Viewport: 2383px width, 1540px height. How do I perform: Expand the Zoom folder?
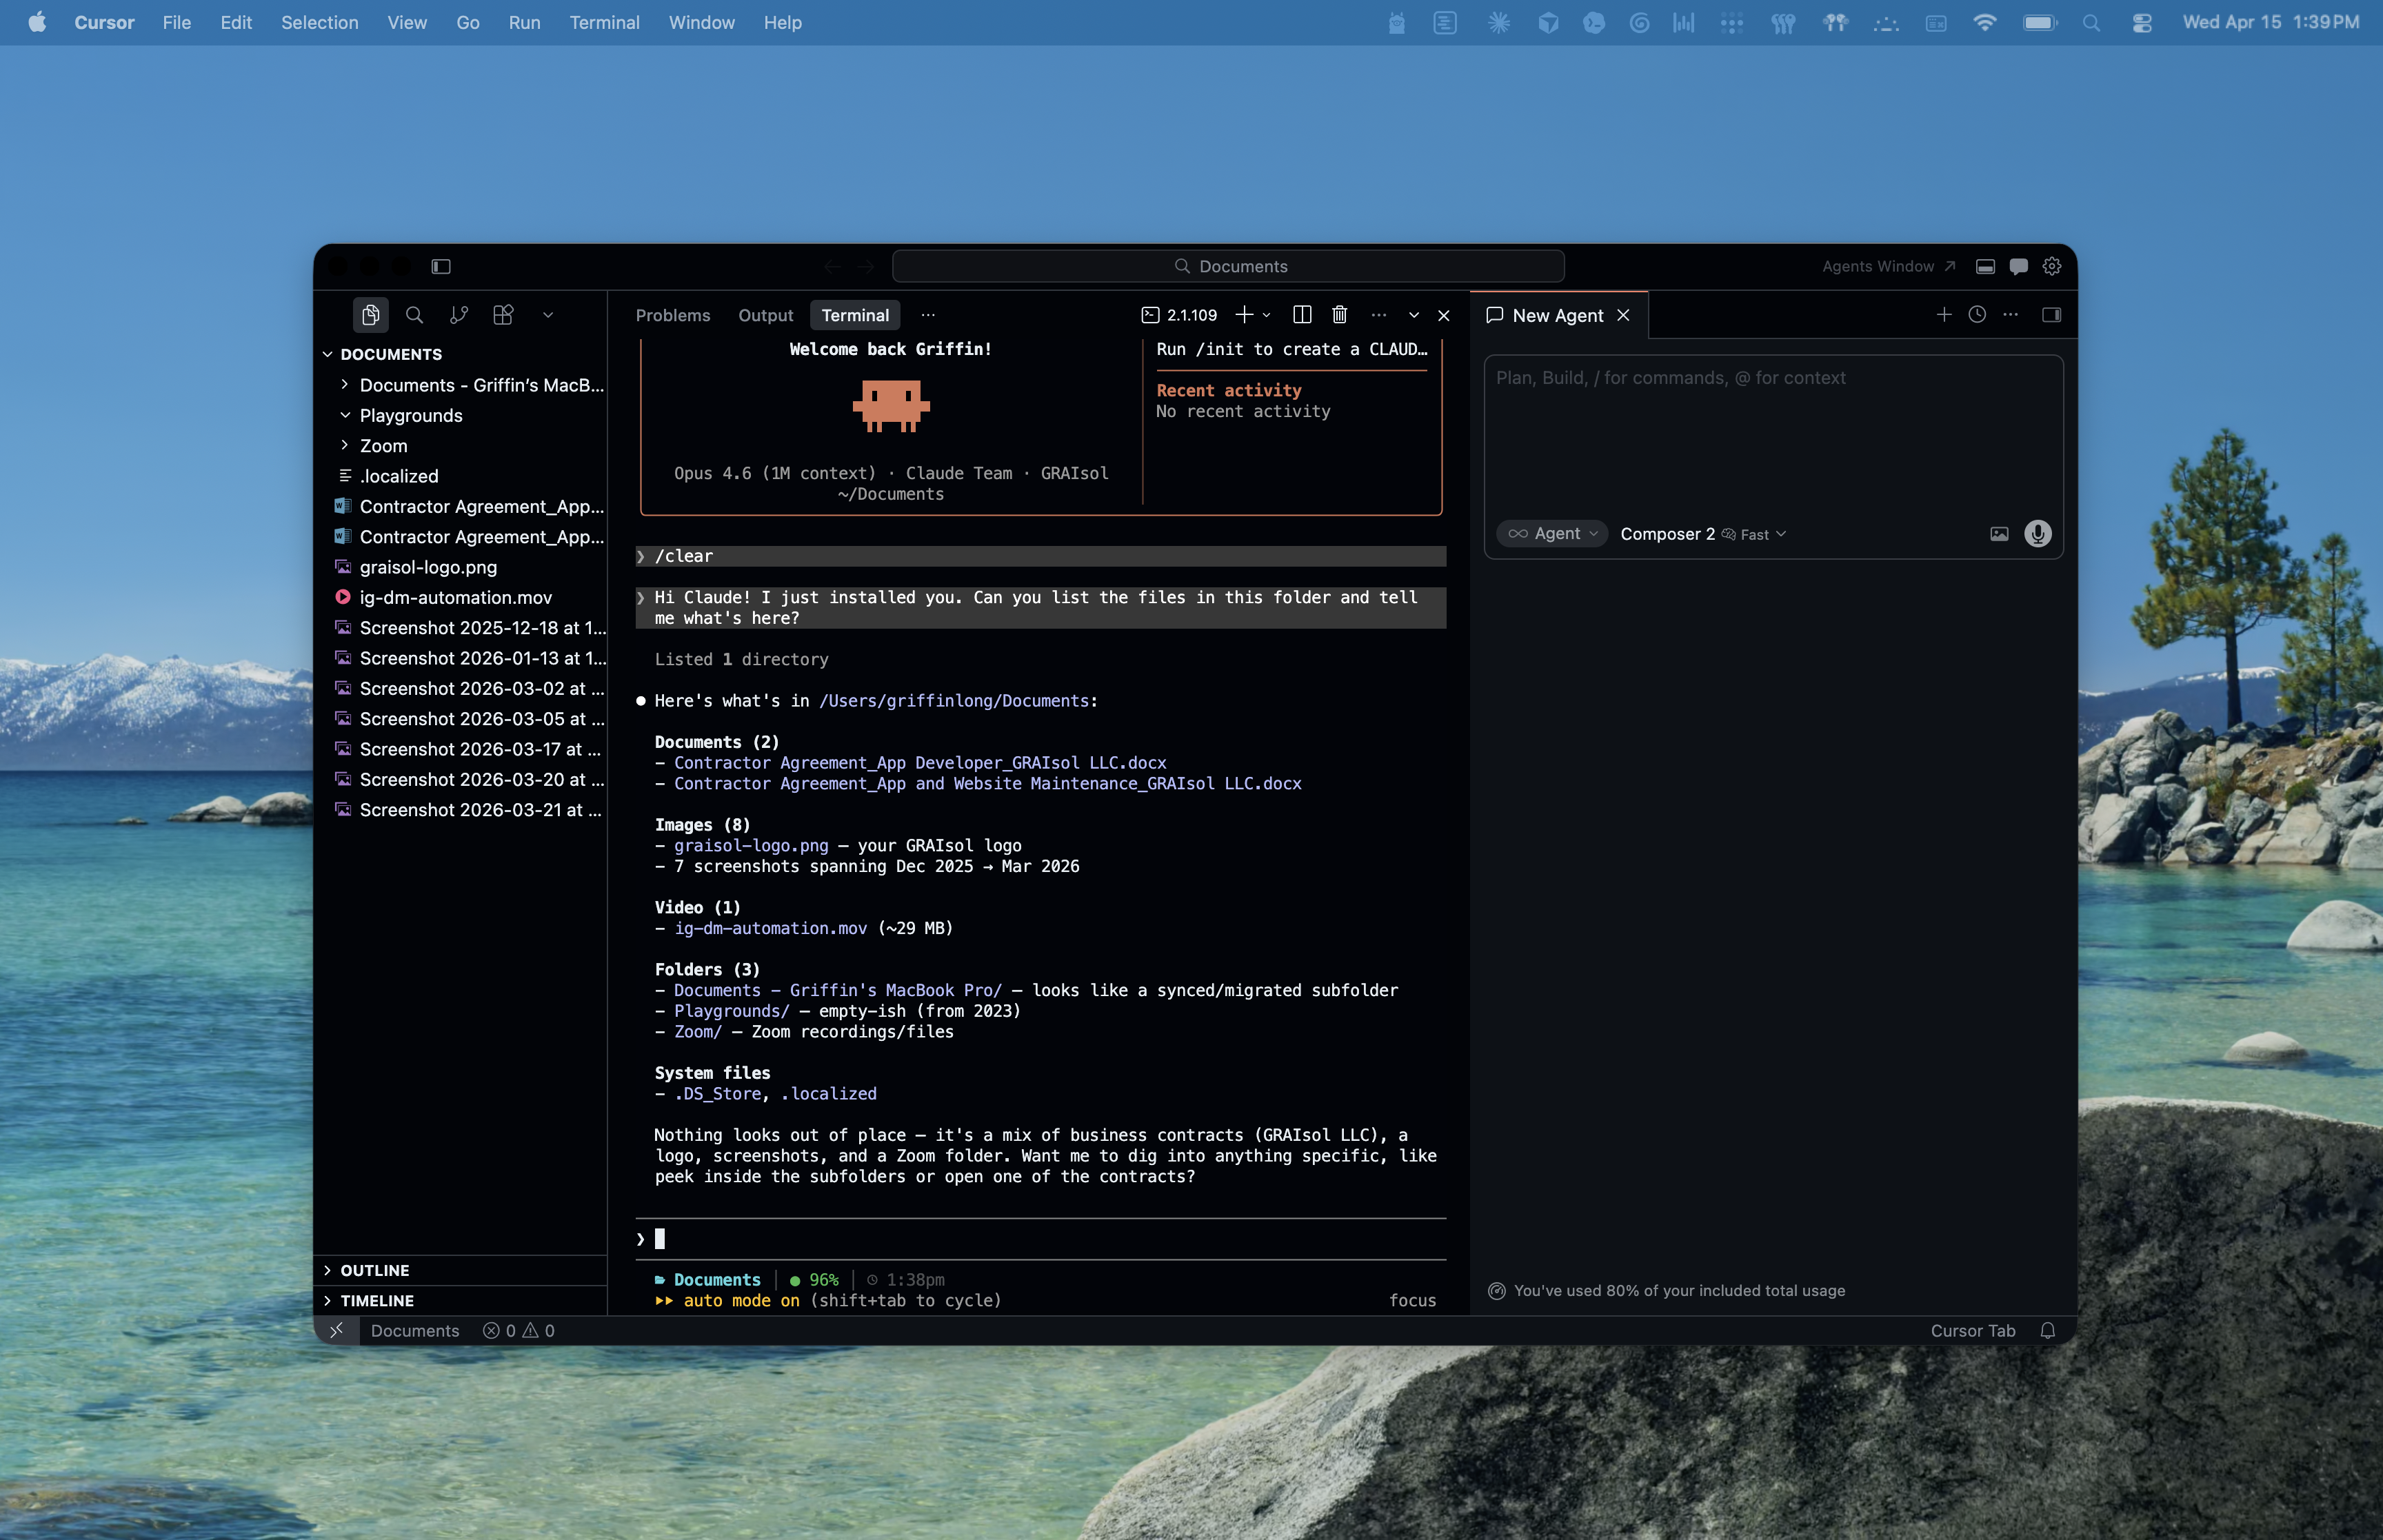point(383,446)
